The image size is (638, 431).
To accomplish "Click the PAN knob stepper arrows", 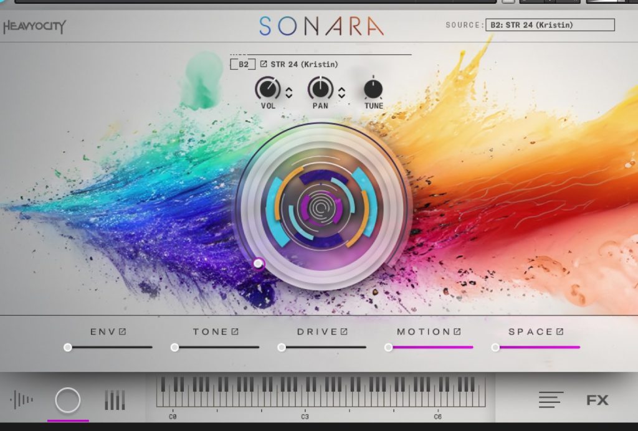I will (341, 93).
